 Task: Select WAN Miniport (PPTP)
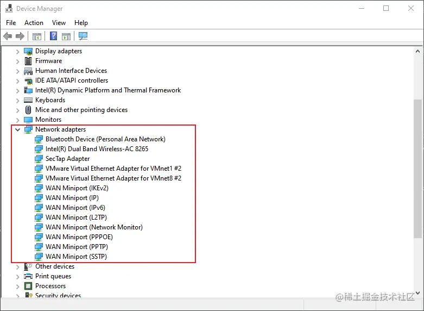tap(77, 247)
